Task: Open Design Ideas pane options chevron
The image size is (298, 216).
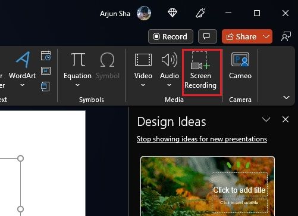Action: point(266,119)
